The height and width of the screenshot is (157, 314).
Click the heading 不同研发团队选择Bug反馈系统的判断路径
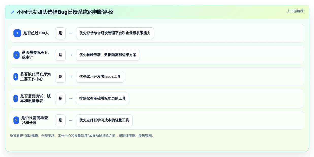click(65, 12)
